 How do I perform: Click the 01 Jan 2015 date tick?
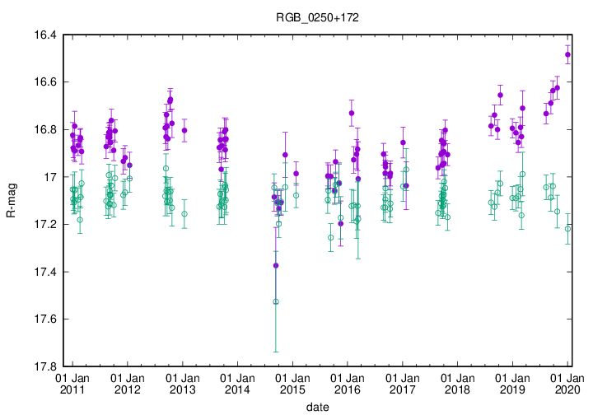click(292, 383)
